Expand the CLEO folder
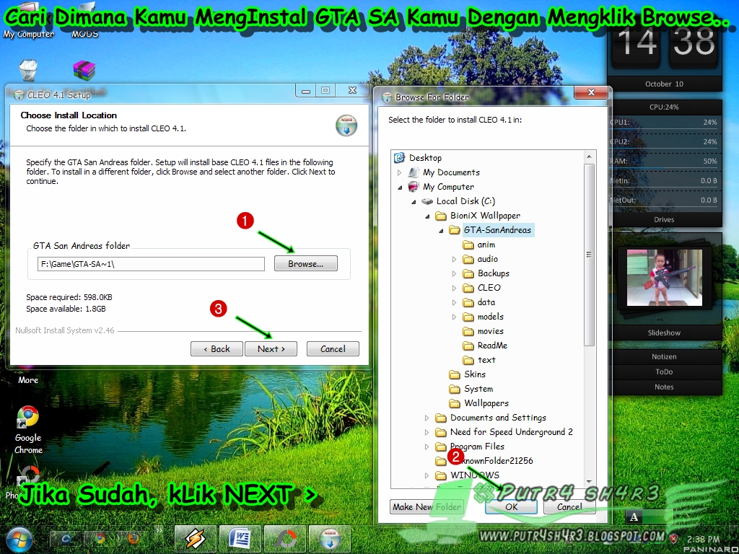 pos(455,288)
